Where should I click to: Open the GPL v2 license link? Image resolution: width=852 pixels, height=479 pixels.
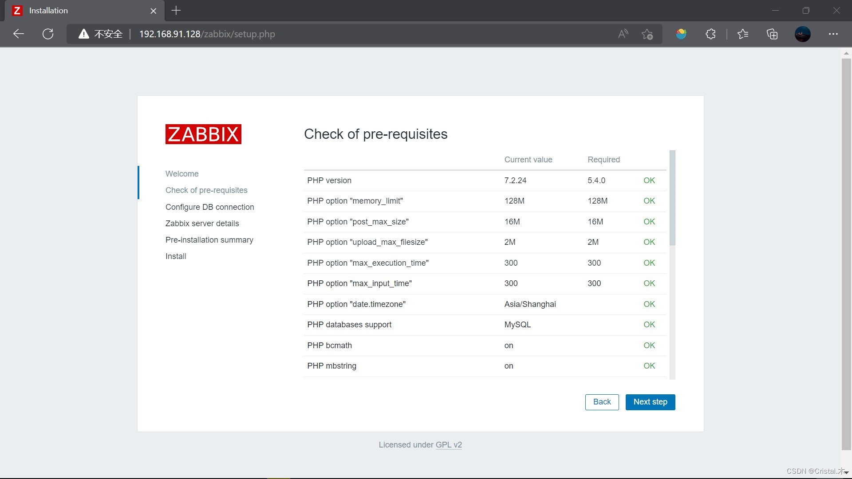(x=449, y=445)
